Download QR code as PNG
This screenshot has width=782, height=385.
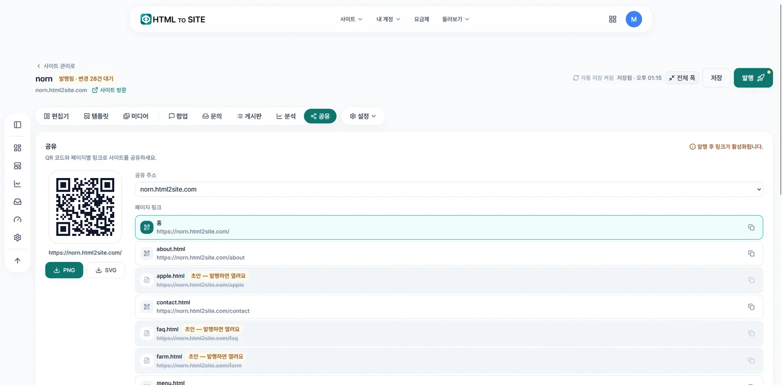pos(65,270)
